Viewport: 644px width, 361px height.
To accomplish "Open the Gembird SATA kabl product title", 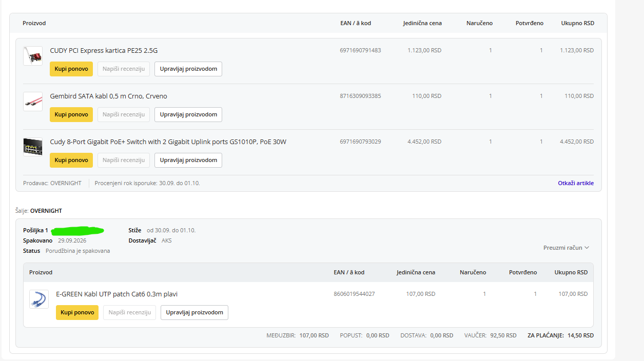I will click(x=108, y=96).
